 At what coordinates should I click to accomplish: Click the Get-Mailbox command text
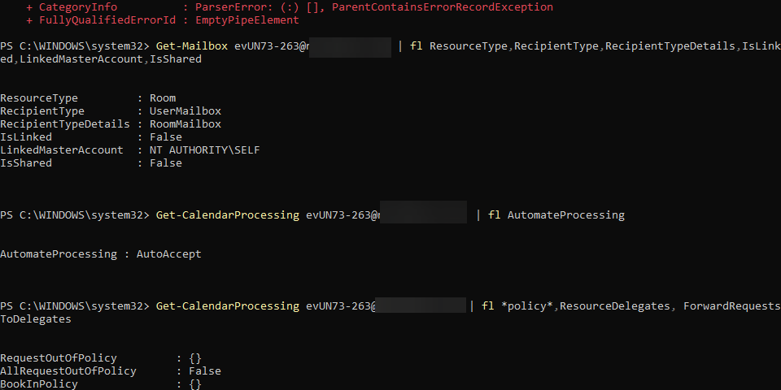tap(192, 46)
